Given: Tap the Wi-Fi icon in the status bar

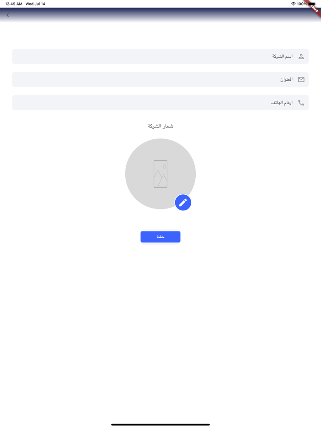Looking at the screenshot, I should pyautogui.click(x=293, y=4).
